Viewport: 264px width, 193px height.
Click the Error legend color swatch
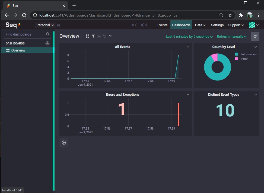point(236,59)
